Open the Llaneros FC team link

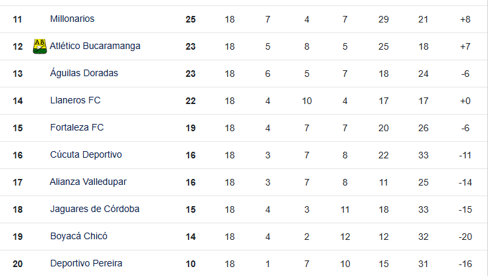tap(75, 101)
